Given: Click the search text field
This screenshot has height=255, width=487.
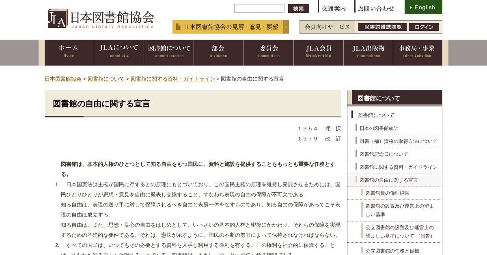Looking at the screenshot, I should (259, 8).
